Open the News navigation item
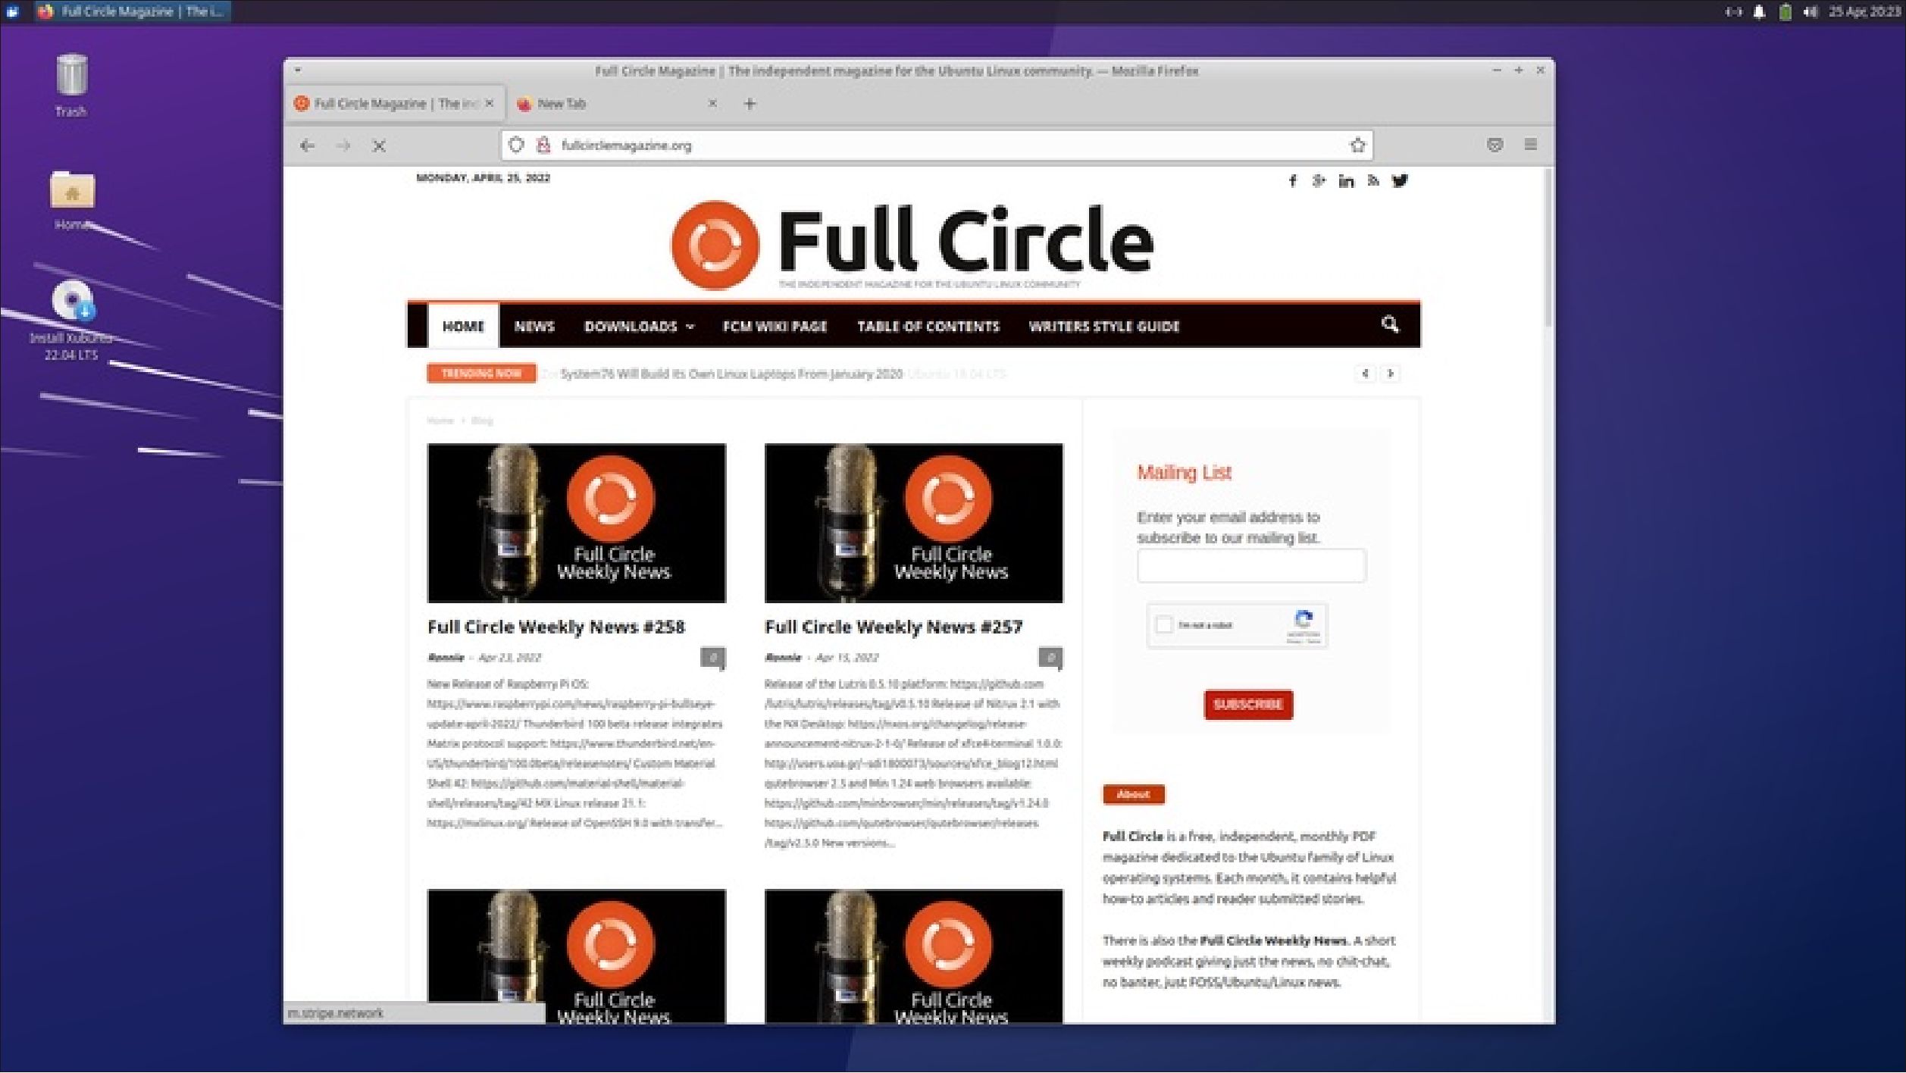The image size is (1906, 1073). [x=534, y=327]
